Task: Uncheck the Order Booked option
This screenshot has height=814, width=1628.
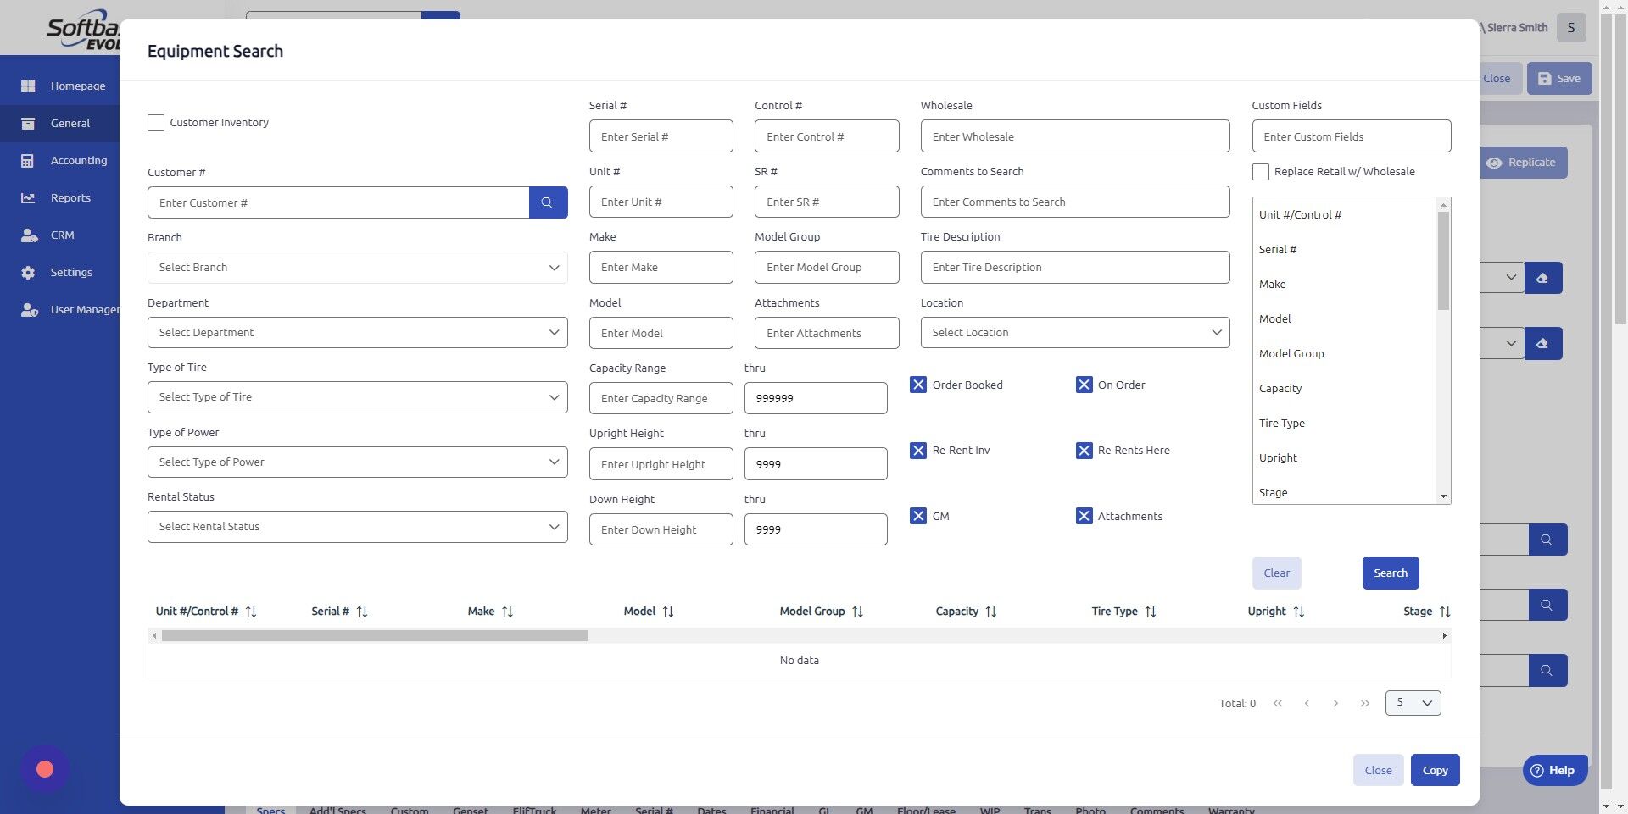Action: tap(918, 385)
